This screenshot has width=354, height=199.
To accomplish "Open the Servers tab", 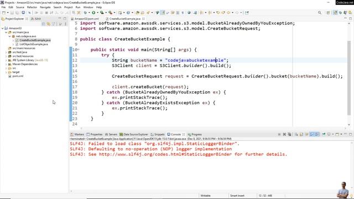I will 111,134.
